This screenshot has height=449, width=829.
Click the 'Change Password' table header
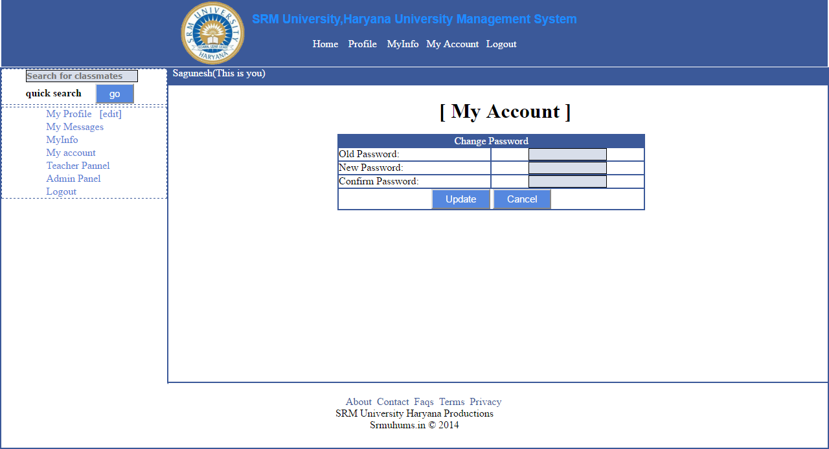(x=491, y=141)
